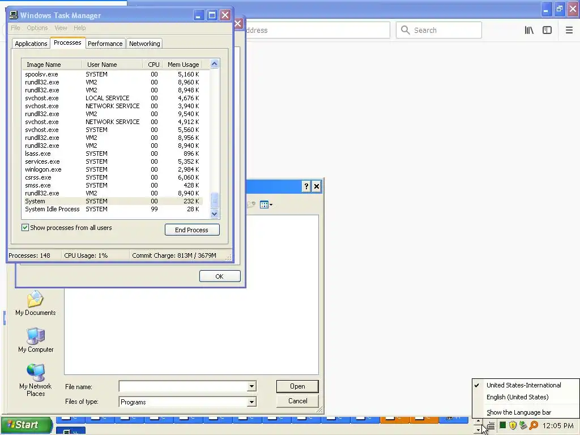The width and height of the screenshot is (580, 435).
Task: Select rundll32.exe row using 9,540 K
Action: [112, 114]
